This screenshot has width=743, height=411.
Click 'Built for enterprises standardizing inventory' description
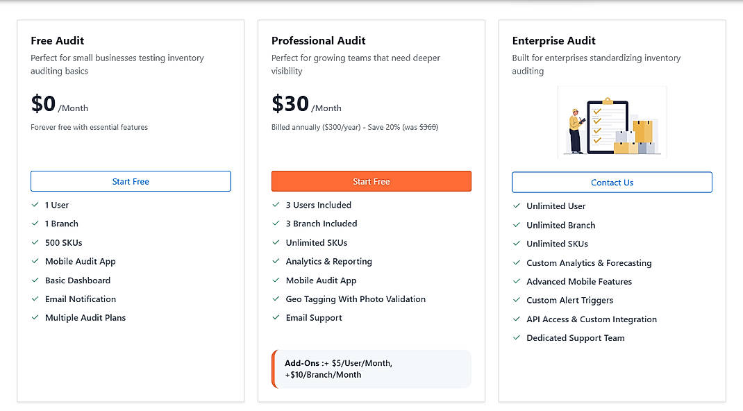tap(596, 65)
